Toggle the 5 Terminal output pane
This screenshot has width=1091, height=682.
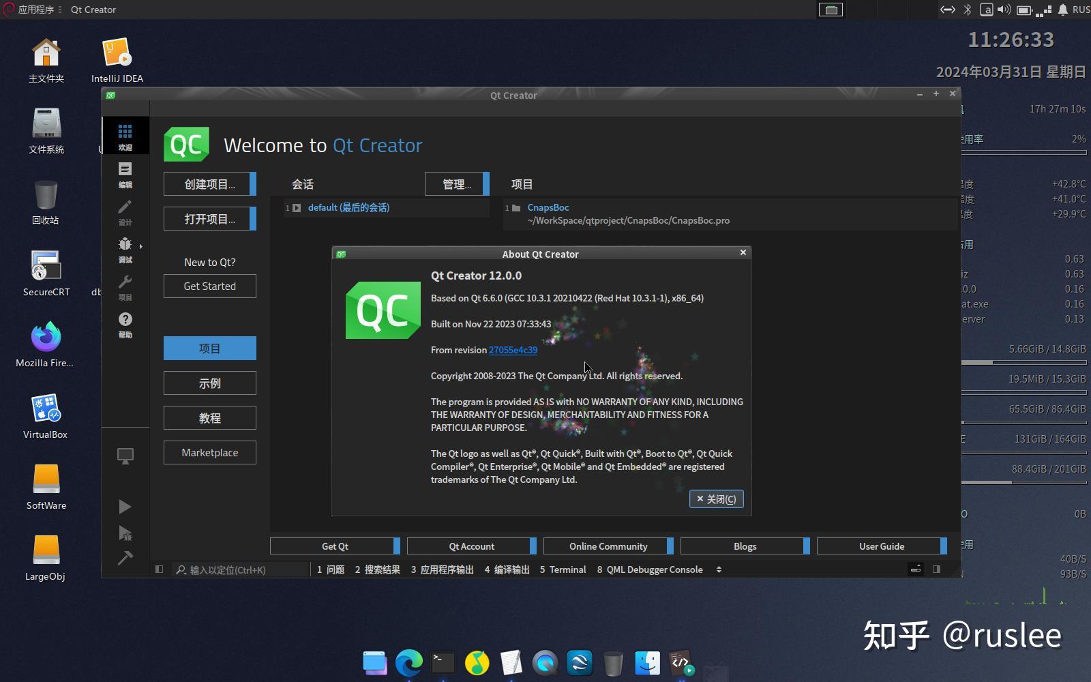point(563,569)
